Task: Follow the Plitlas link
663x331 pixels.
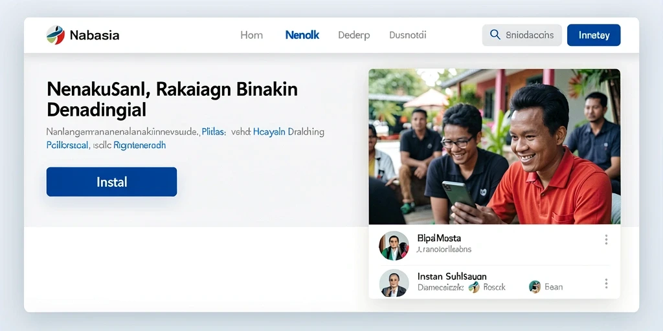Action: (214, 132)
